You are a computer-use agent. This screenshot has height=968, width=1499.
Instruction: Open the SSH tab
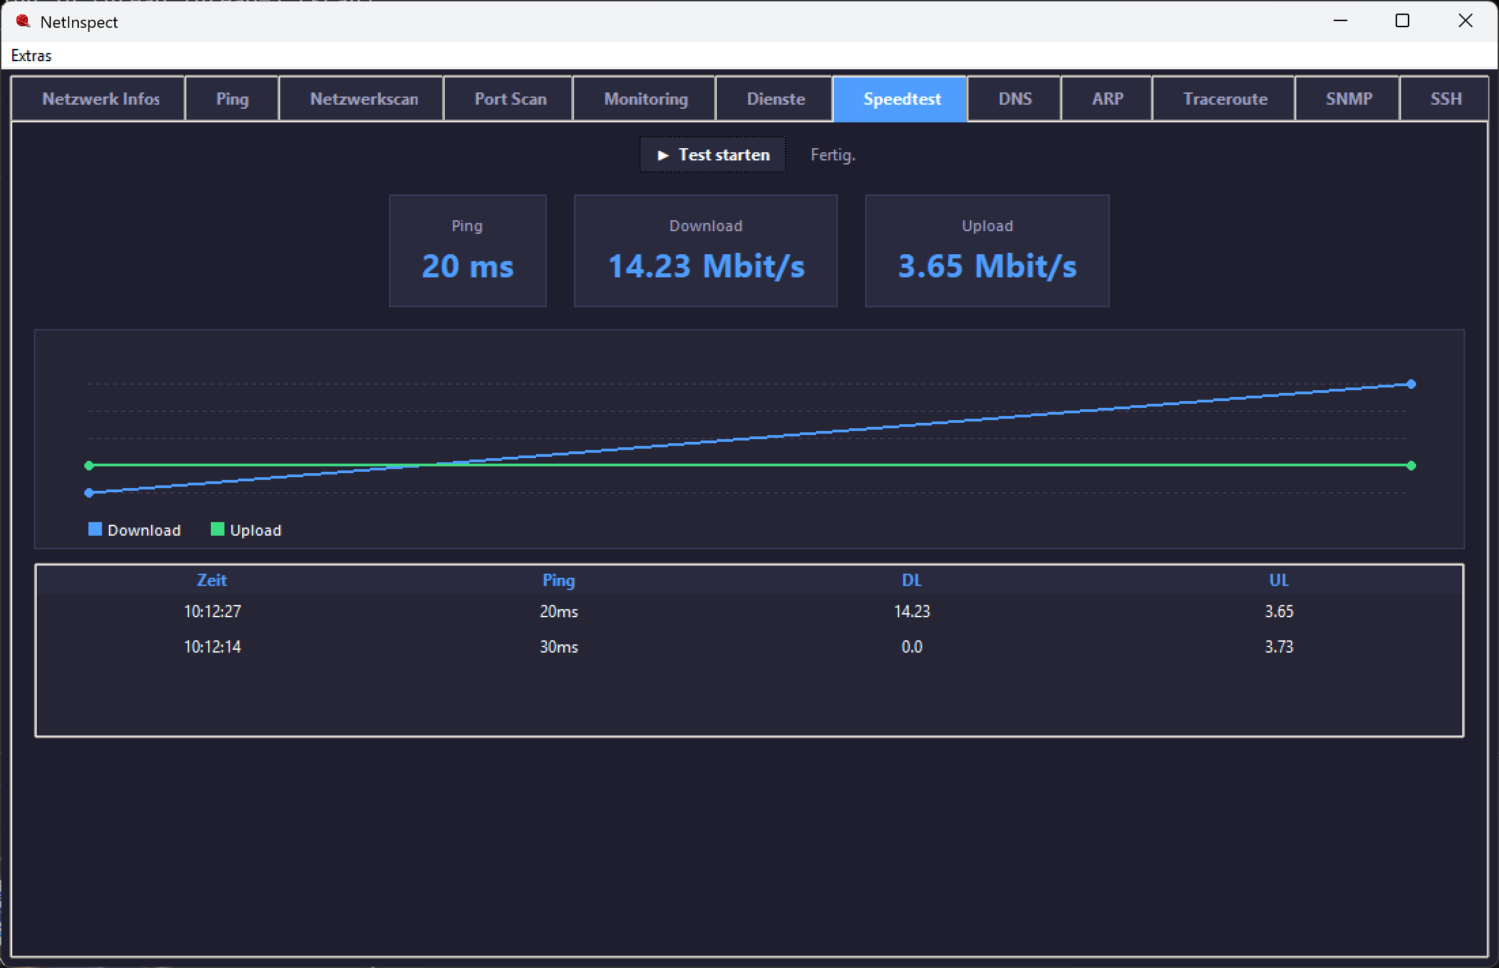[x=1445, y=99]
